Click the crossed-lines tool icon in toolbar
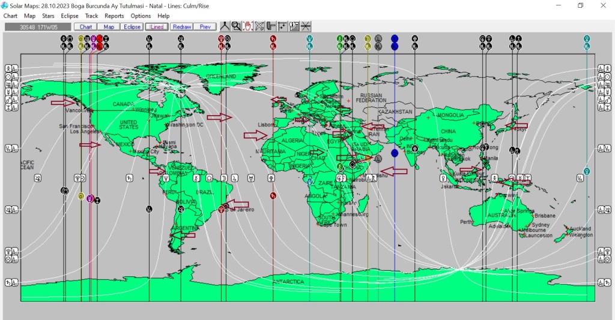Viewport: 615px width, 320px height. pos(259,26)
